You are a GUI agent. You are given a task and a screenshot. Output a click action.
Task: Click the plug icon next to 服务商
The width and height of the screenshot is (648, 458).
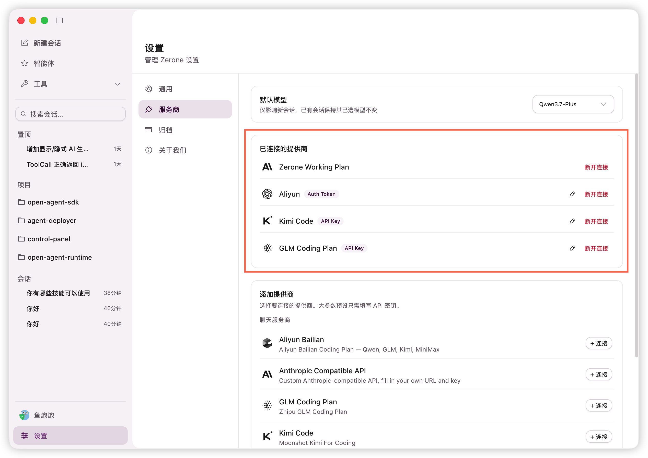point(149,110)
